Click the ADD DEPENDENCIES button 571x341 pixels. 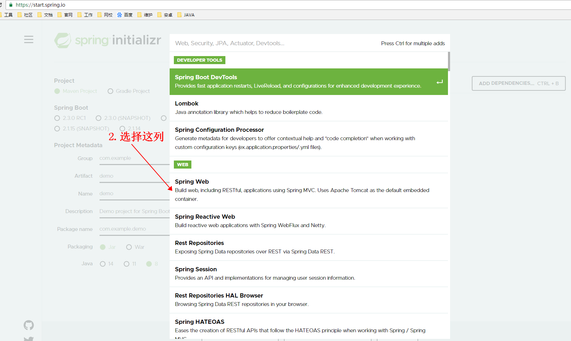click(x=518, y=83)
